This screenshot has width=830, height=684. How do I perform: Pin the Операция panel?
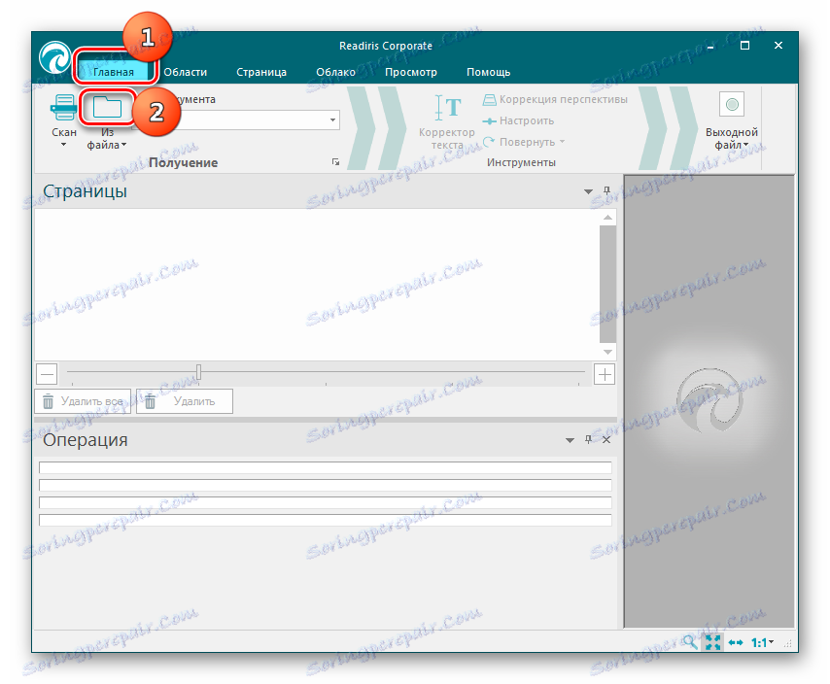[x=588, y=439]
